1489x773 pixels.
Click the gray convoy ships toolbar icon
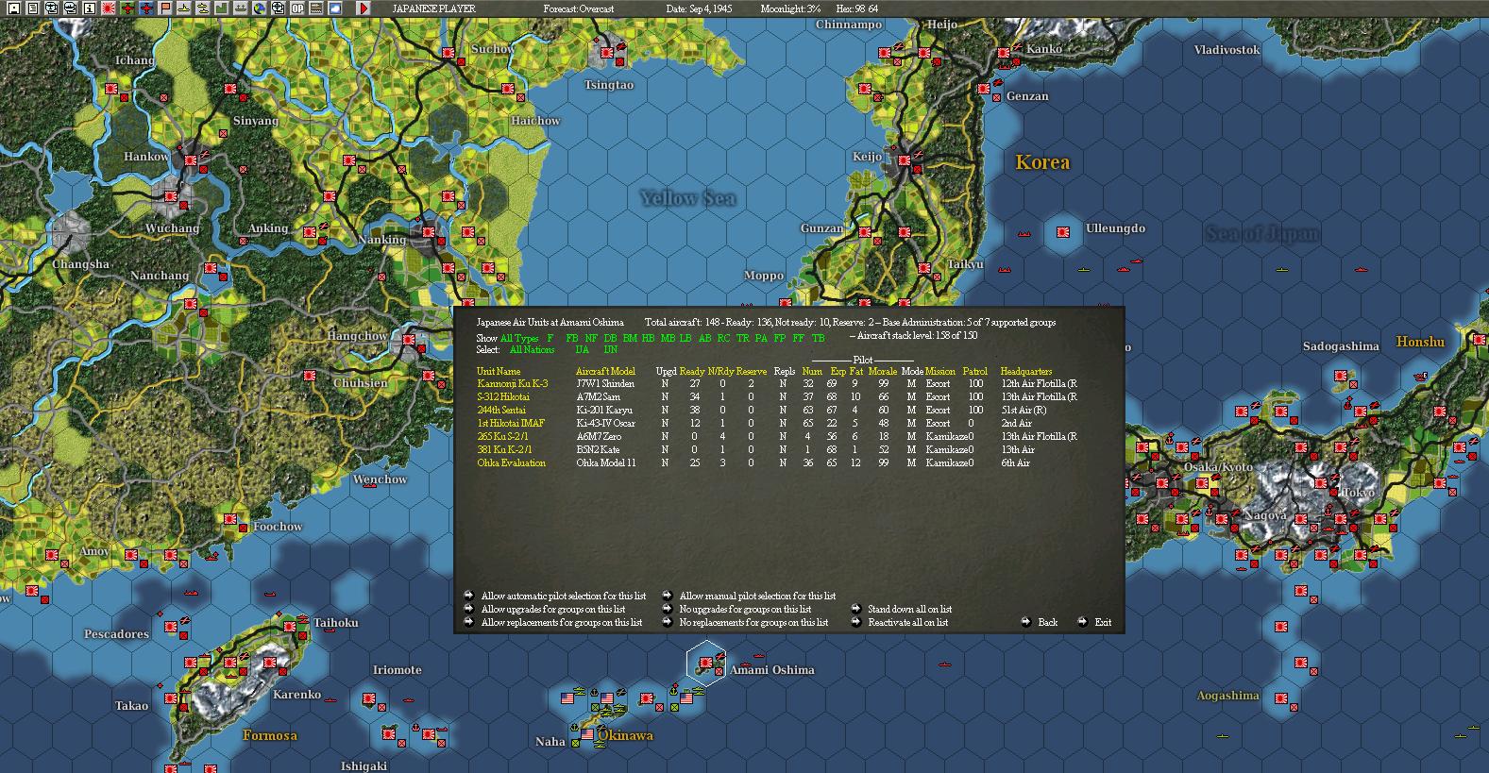click(x=241, y=8)
